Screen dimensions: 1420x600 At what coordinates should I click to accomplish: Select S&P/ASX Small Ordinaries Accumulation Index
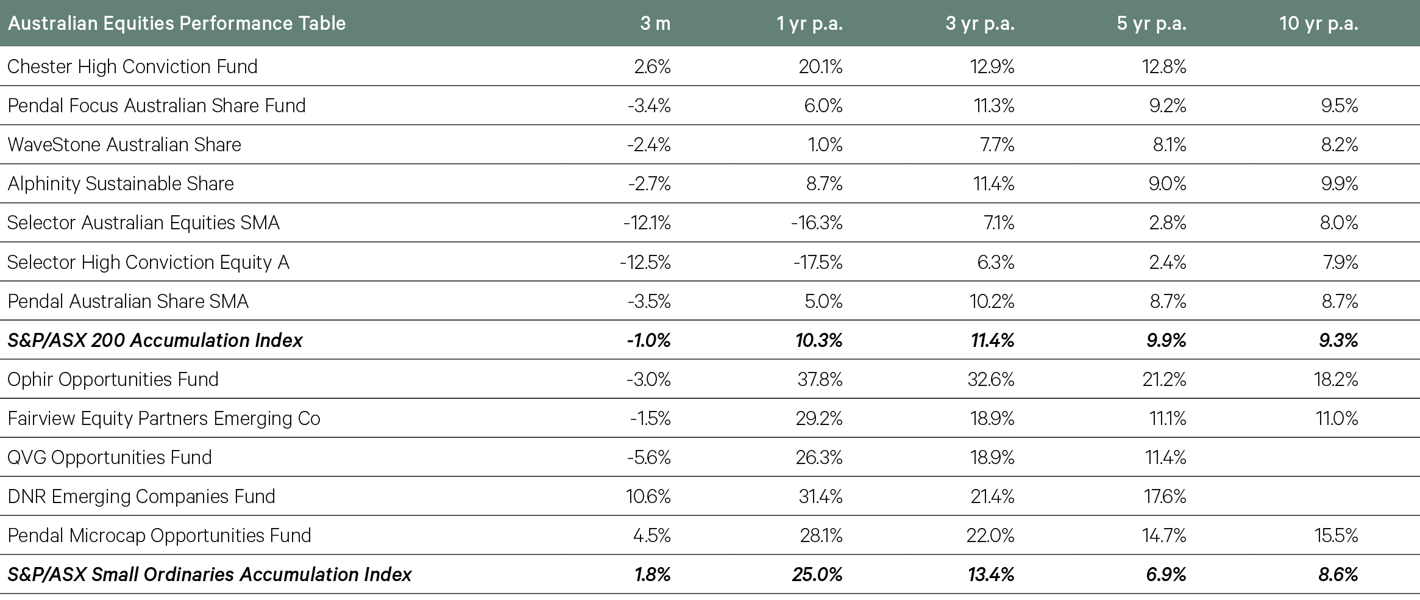210,574
